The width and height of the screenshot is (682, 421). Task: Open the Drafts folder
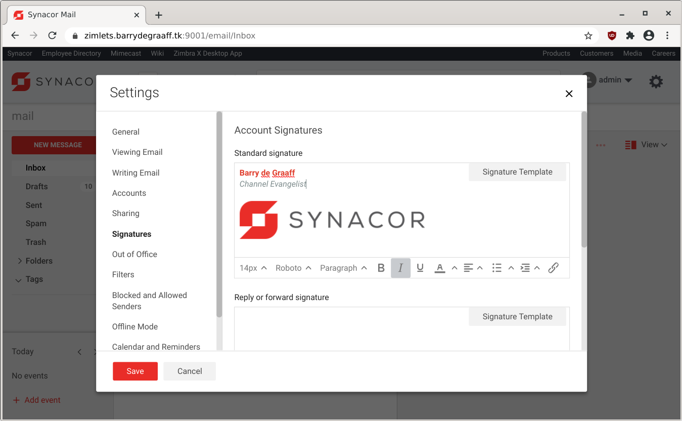coord(37,187)
